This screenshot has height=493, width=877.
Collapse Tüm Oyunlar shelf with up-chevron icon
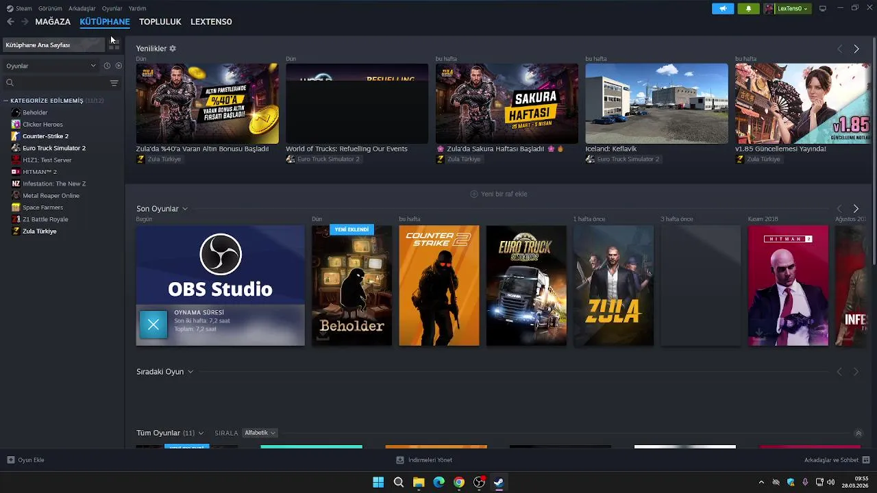[x=859, y=433]
